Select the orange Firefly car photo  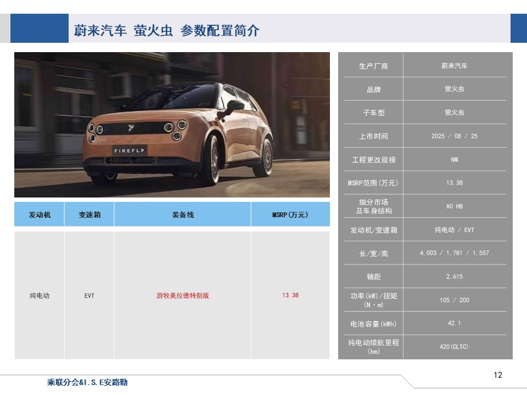tap(172, 125)
